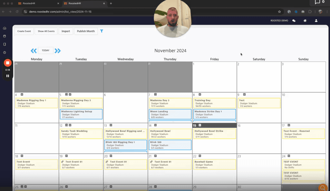Screen dimensions: 330x191
Task: Collapse day 15 with its minus icon
Action: pyautogui.click(x=200, y=125)
